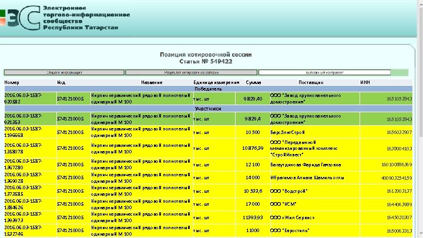
Task: Click the INN 1645020307
Action: point(399,217)
